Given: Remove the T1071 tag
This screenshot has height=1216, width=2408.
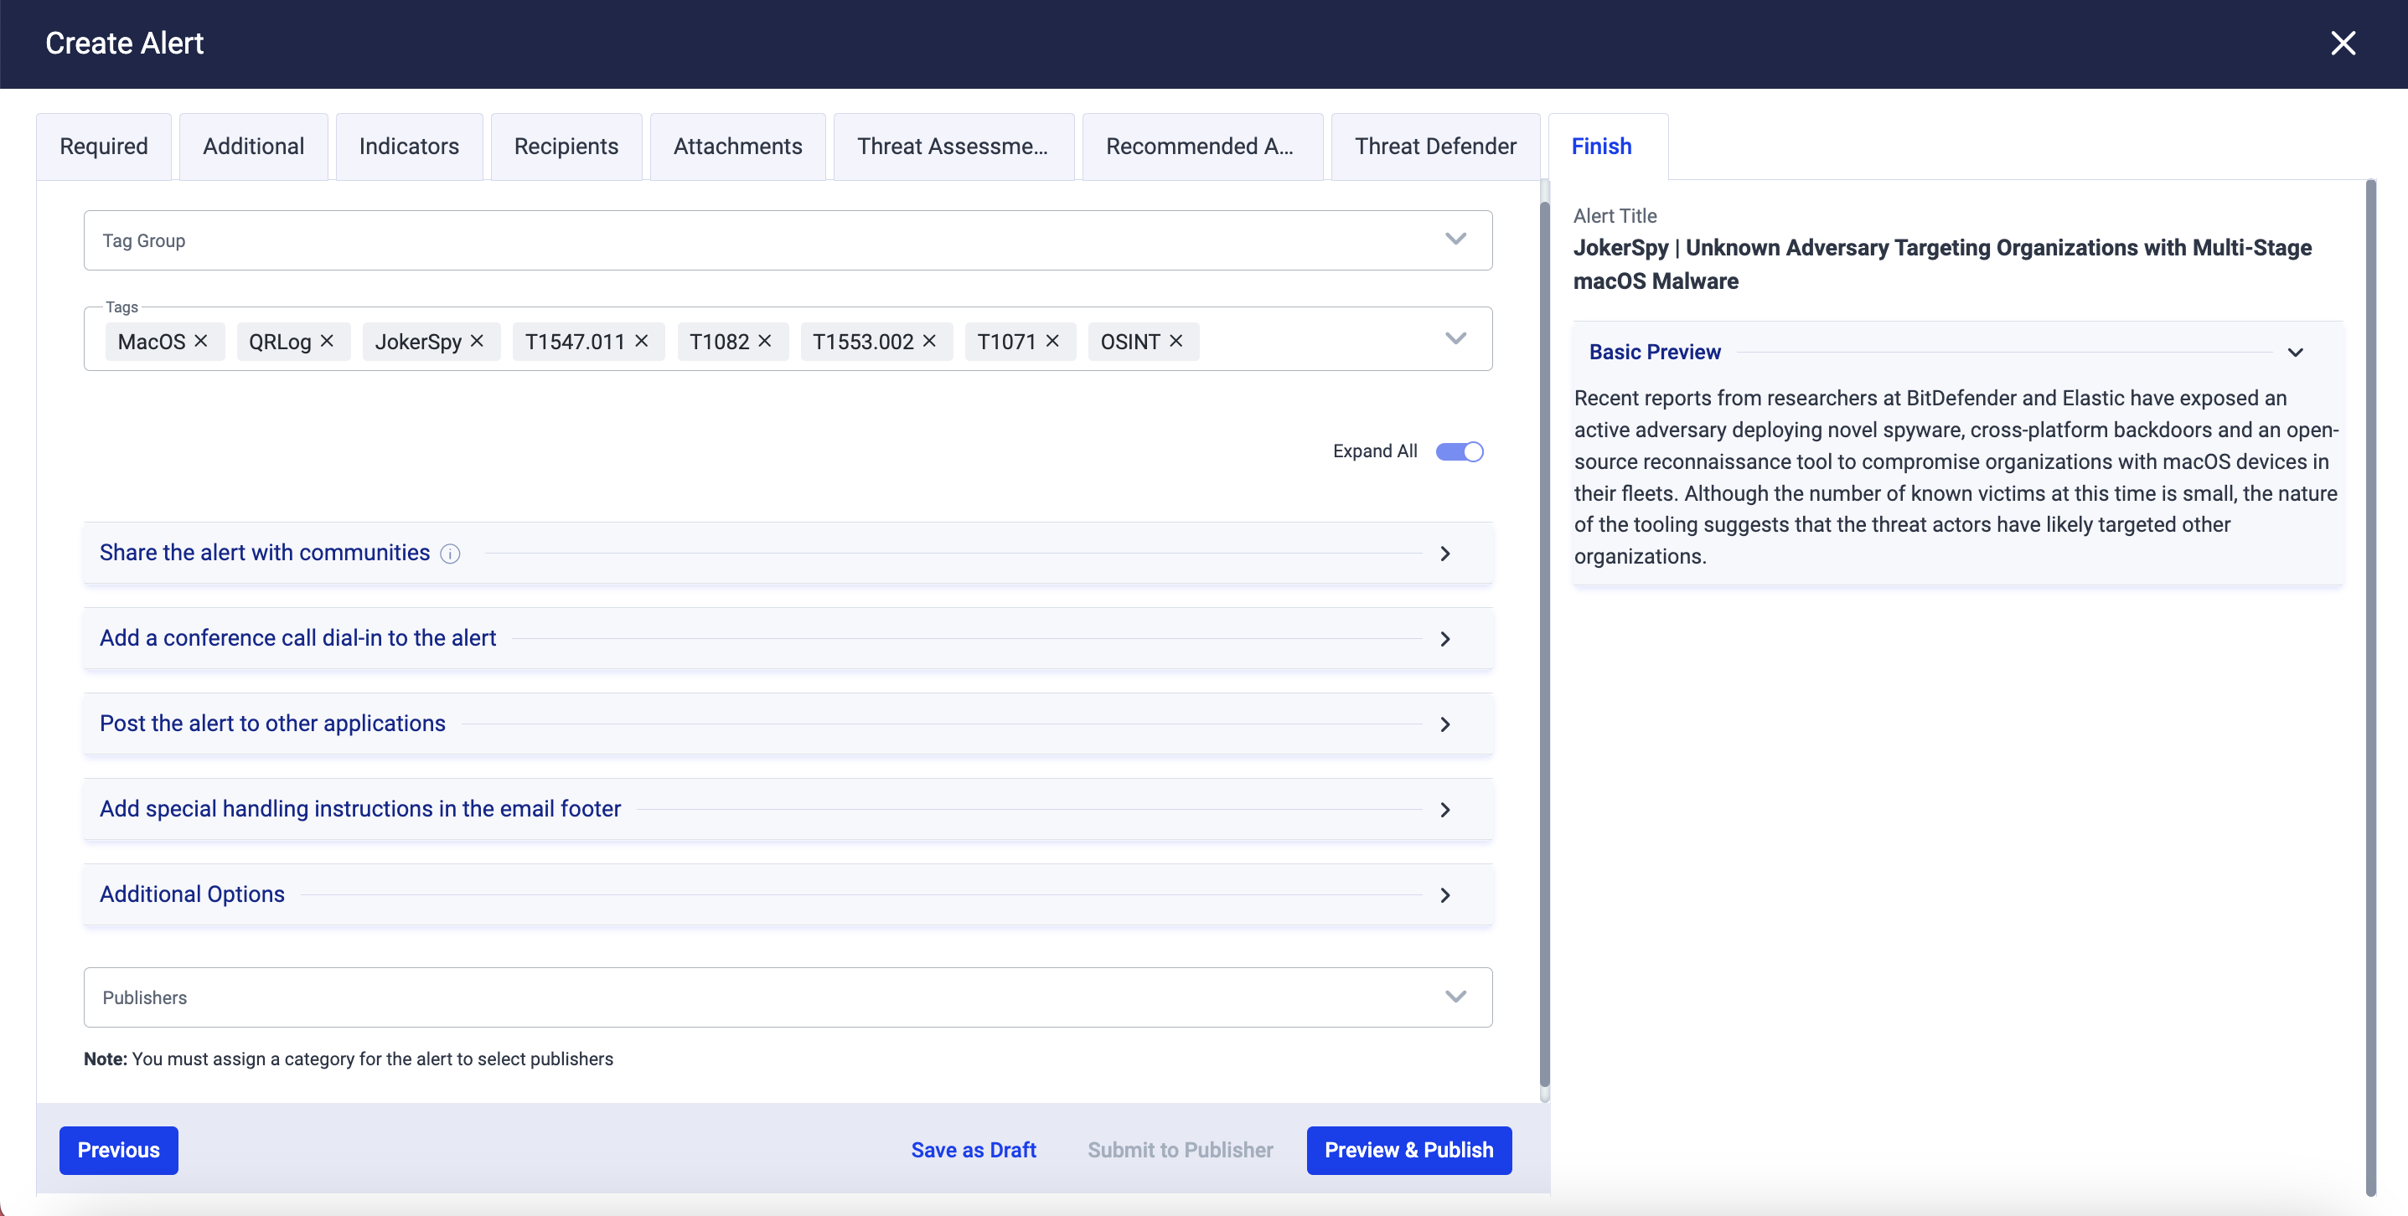Looking at the screenshot, I should (x=1052, y=341).
